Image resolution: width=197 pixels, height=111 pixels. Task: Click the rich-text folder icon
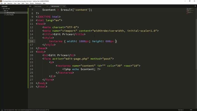pyautogui.click(x=4, y=9)
